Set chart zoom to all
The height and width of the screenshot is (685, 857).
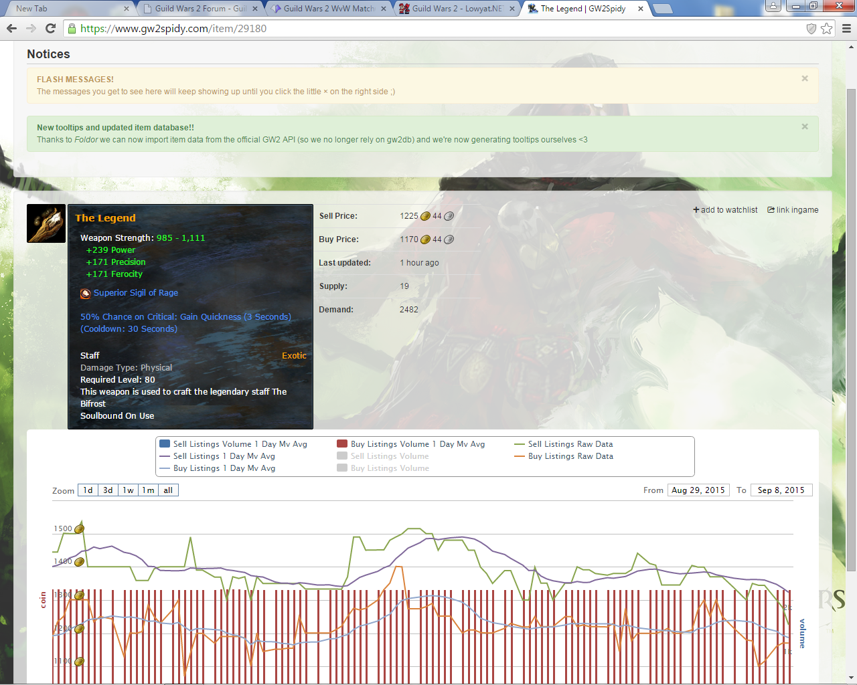[168, 490]
